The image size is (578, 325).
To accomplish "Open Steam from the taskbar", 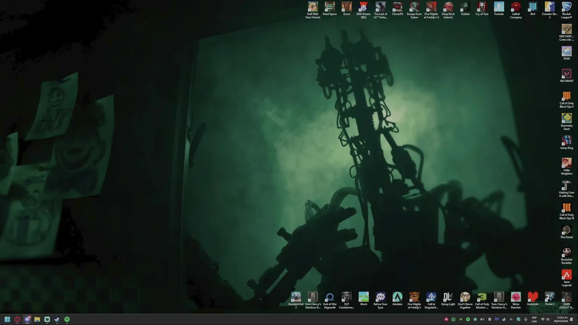I will coord(57,320).
